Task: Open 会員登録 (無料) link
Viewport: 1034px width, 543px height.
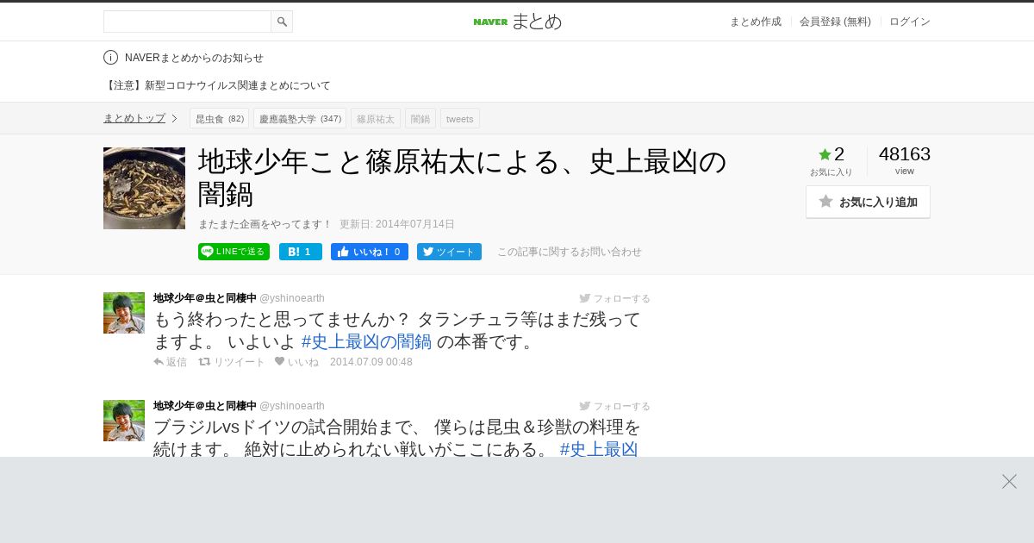Action: point(835,22)
